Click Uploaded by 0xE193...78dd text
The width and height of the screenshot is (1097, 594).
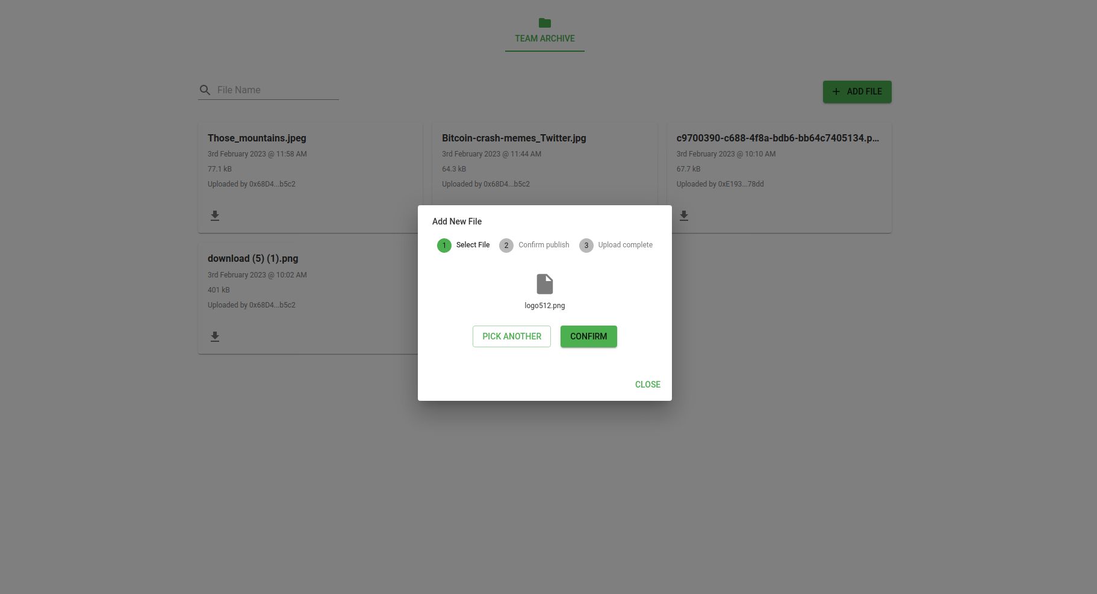(x=720, y=184)
